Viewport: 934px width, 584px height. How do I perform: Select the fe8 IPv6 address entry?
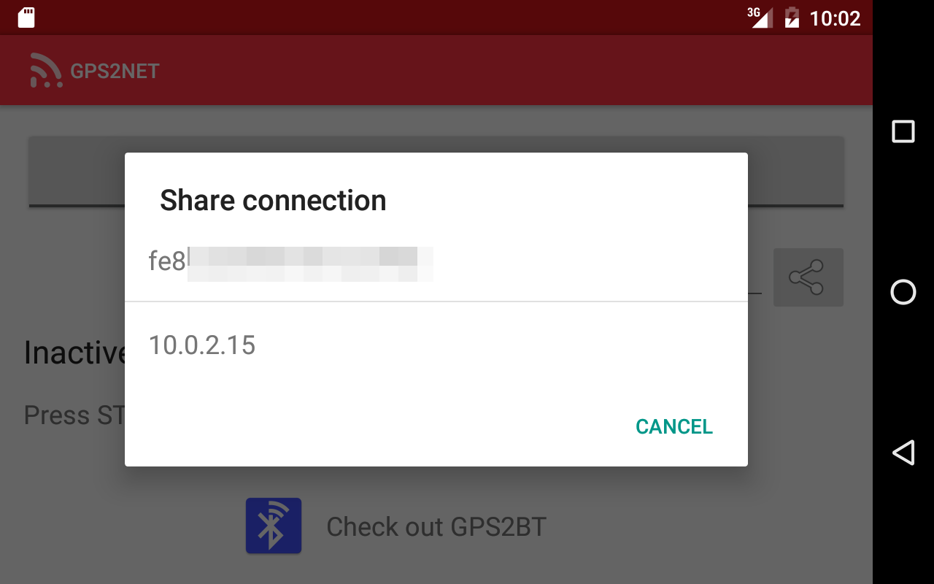(436, 261)
